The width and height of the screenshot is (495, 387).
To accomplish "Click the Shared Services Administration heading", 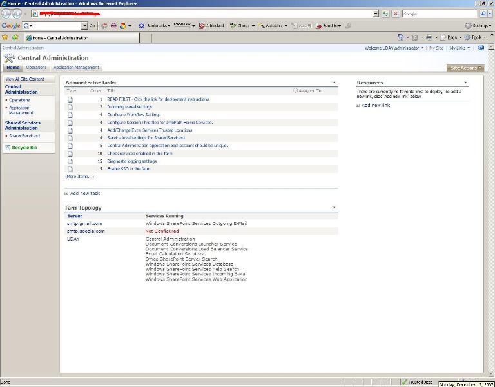I will (x=23, y=125).
